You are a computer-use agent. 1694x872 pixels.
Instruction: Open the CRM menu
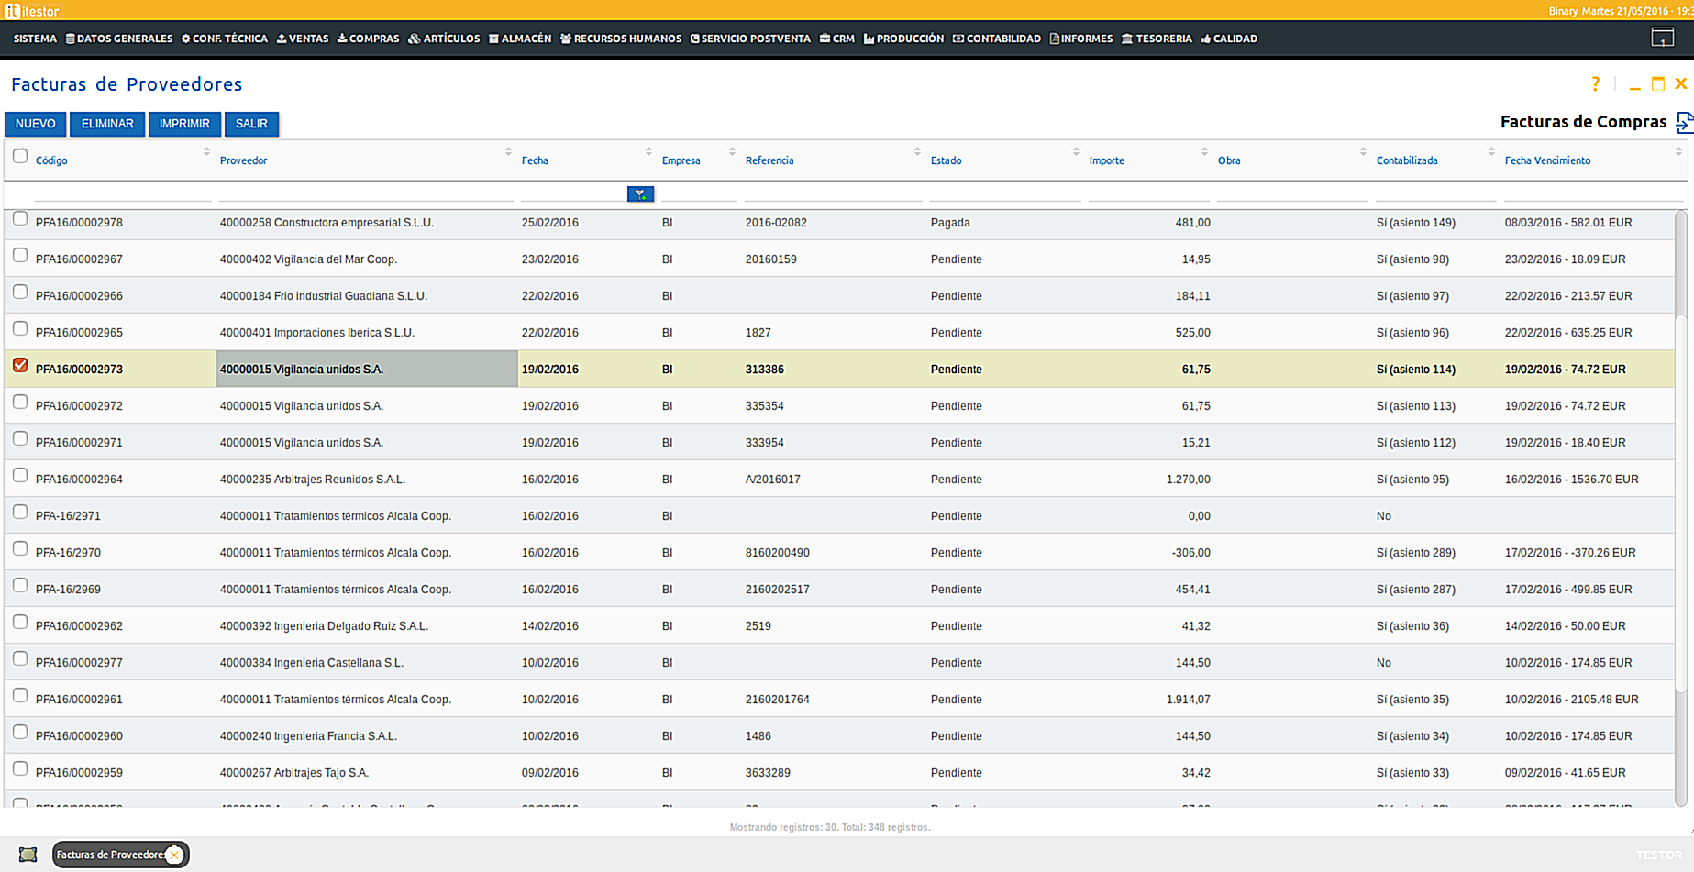click(x=837, y=39)
